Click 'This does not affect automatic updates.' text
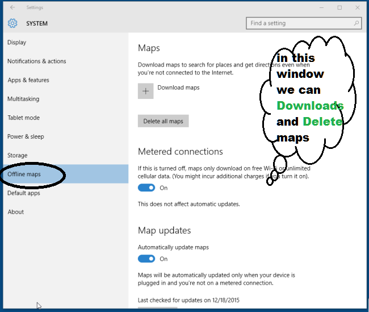Screen dimensions: 369x312 point(189,204)
